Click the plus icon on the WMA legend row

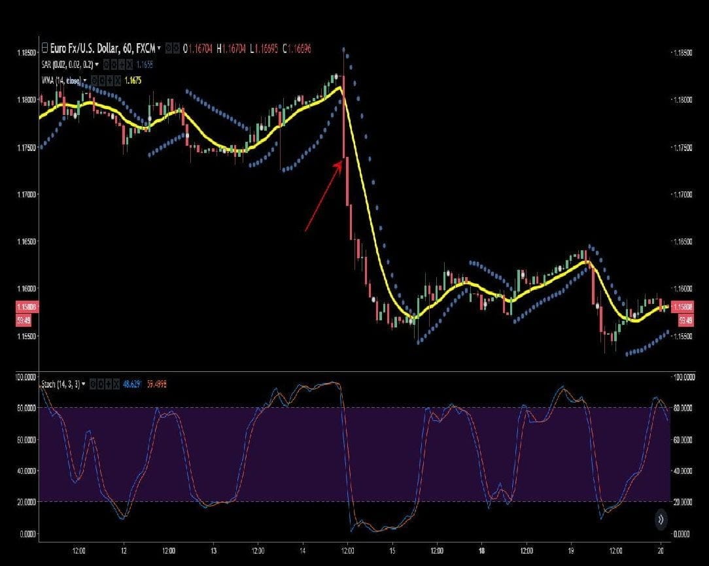(109, 79)
